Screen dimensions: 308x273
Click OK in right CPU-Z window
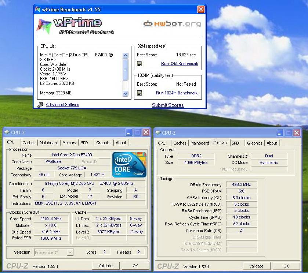click(286, 266)
